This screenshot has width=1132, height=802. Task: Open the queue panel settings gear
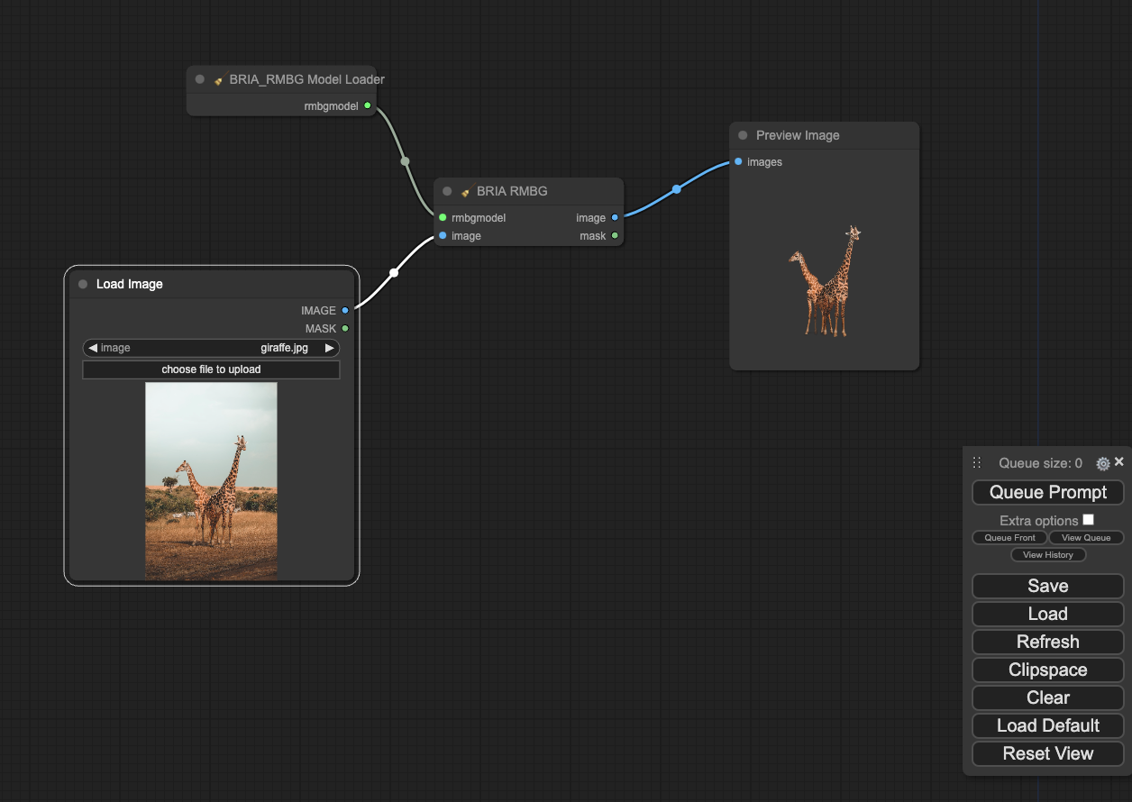pos(1102,463)
